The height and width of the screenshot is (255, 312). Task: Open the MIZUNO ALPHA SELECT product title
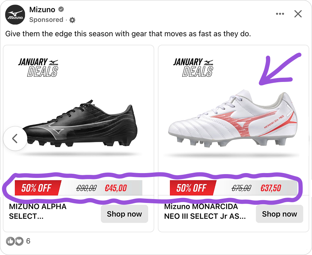(x=38, y=211)
